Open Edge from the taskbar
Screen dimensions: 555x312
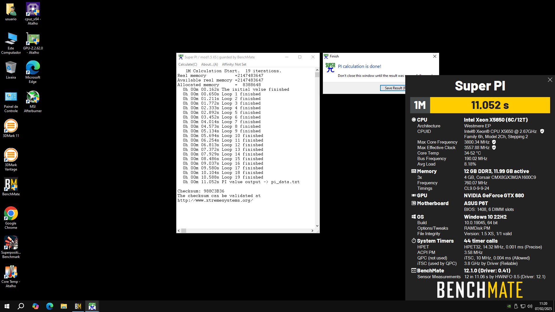(x=49, y=306)
